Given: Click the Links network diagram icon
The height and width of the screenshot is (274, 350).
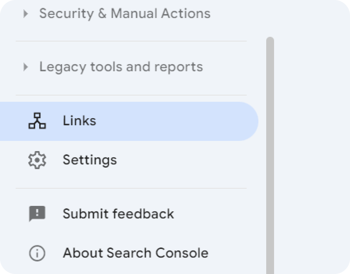Looking at the screenshot, I should (37, 121).
